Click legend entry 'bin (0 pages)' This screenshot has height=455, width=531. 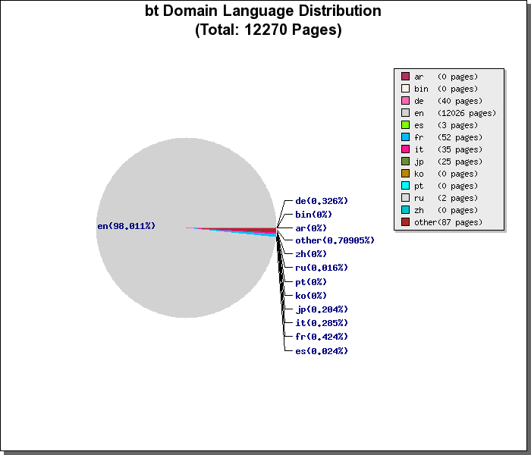pyautogui.click(x=439, y=89)
